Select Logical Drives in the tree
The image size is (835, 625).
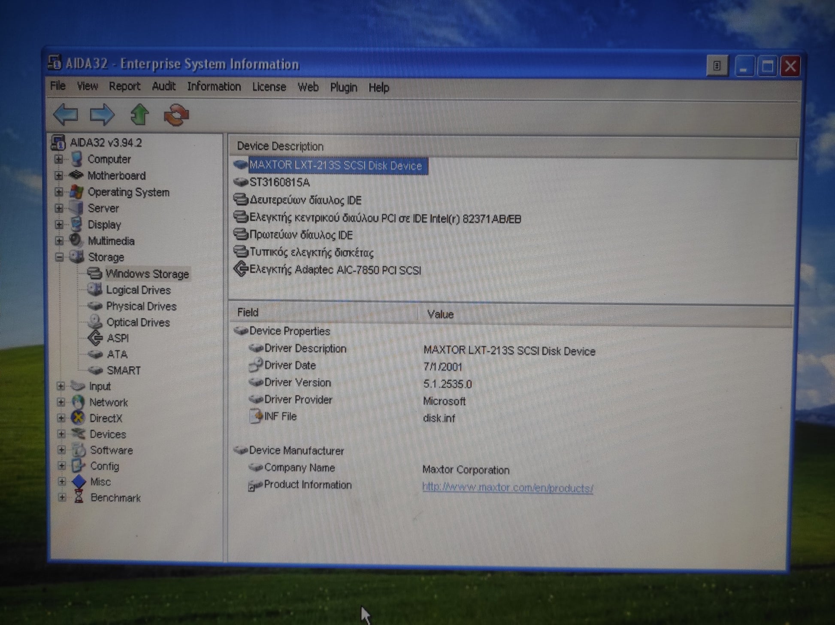tap(138, 290)
